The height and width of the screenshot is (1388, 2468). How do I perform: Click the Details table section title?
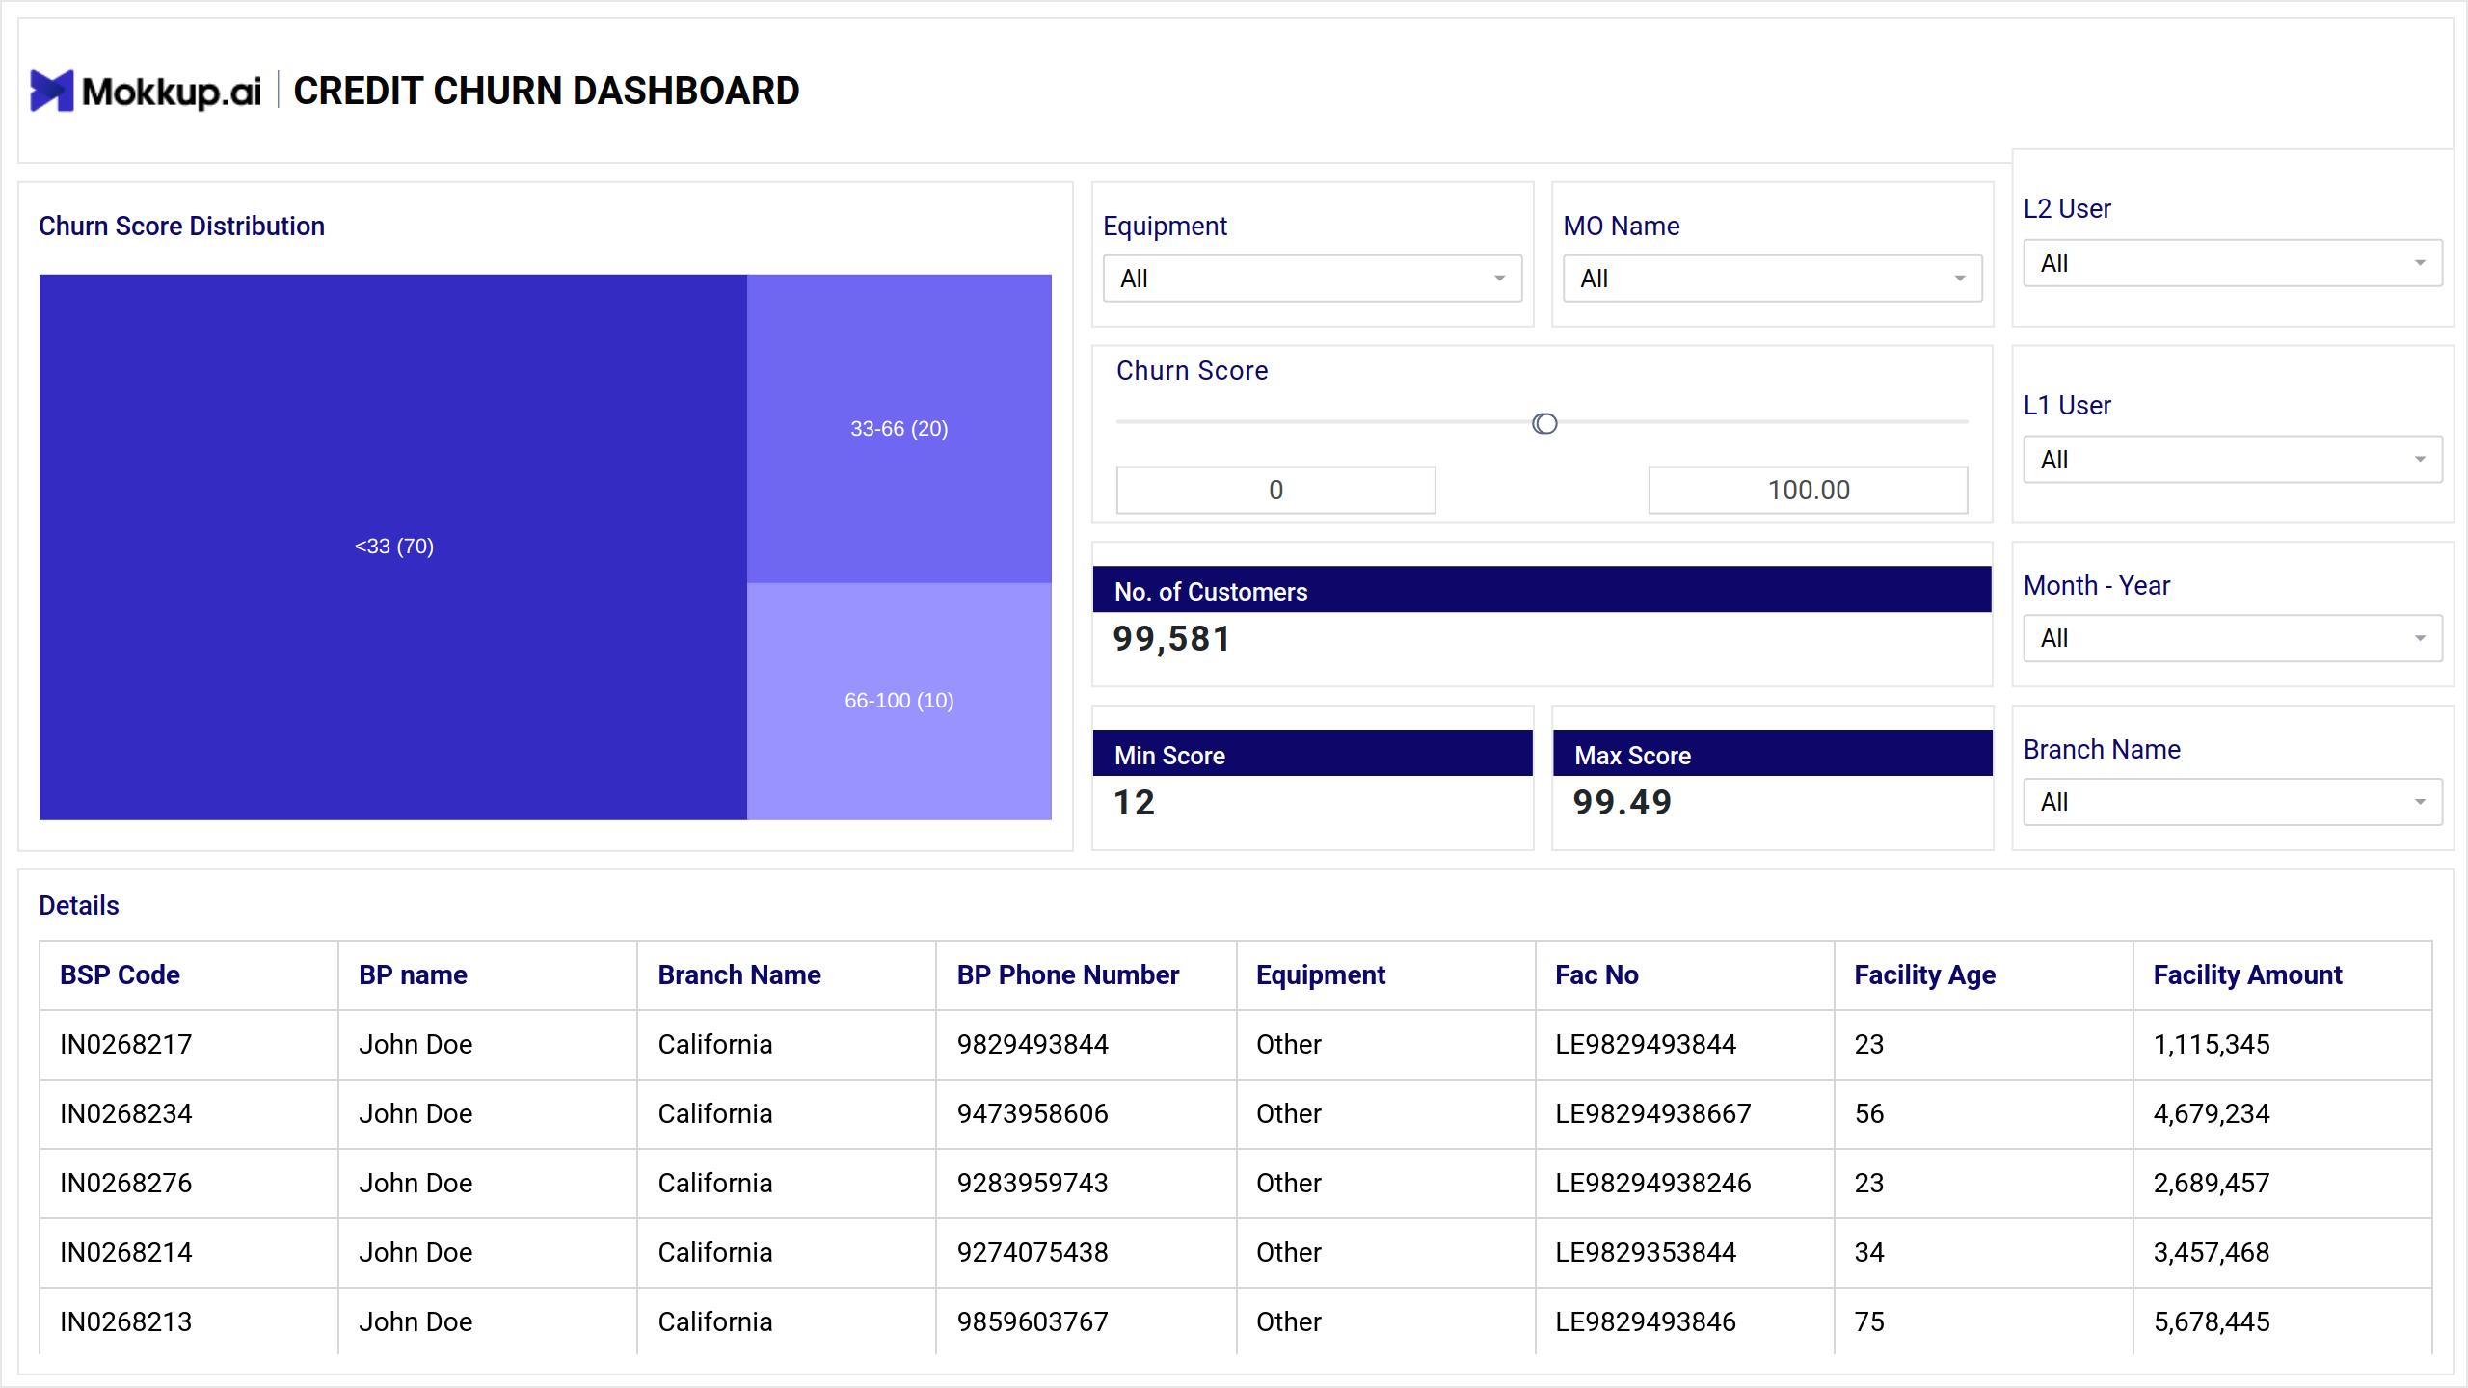pyautogui.click(x=79, y=905)
